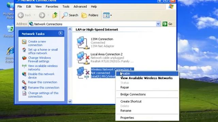Click the Create a new connection icon
218x122 pixels.
(x=24, y=42)
